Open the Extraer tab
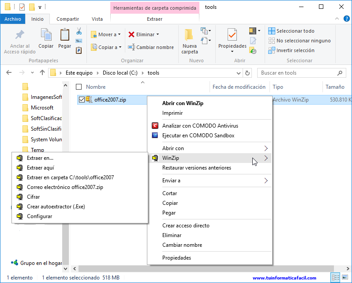The image size is (352, 283). (x=155, y=19)
